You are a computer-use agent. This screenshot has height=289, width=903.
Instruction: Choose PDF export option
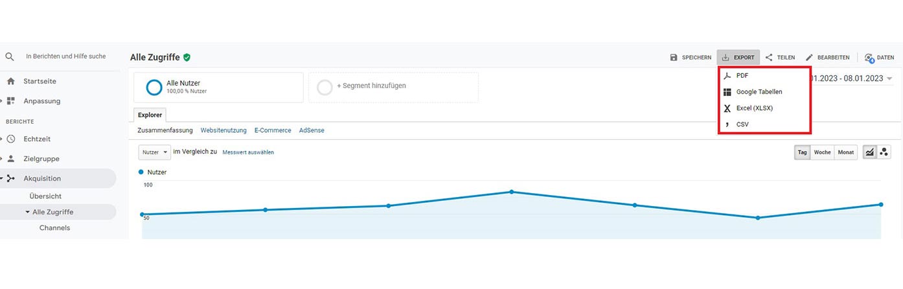point(764,76)
